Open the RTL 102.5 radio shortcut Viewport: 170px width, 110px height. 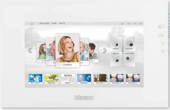[x=35, y=79]
